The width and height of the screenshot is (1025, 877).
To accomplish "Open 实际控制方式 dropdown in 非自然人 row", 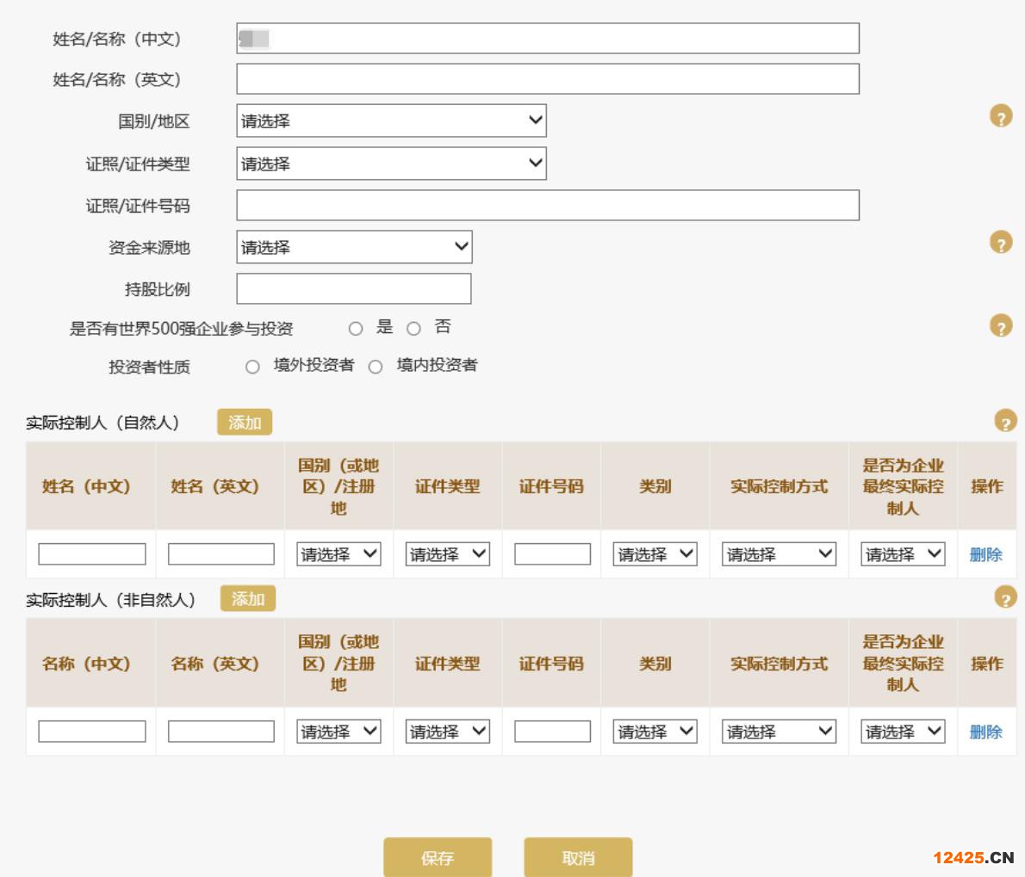I will point(779,732).
